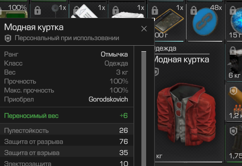Click the tablet map item slot

coord(170,22)
